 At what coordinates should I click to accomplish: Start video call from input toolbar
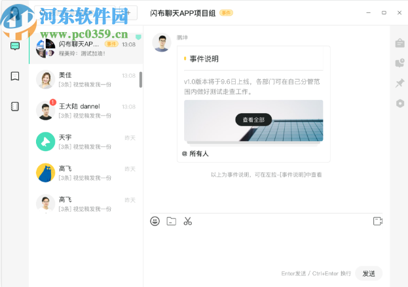pyautogui.click(x=378, y=221)
